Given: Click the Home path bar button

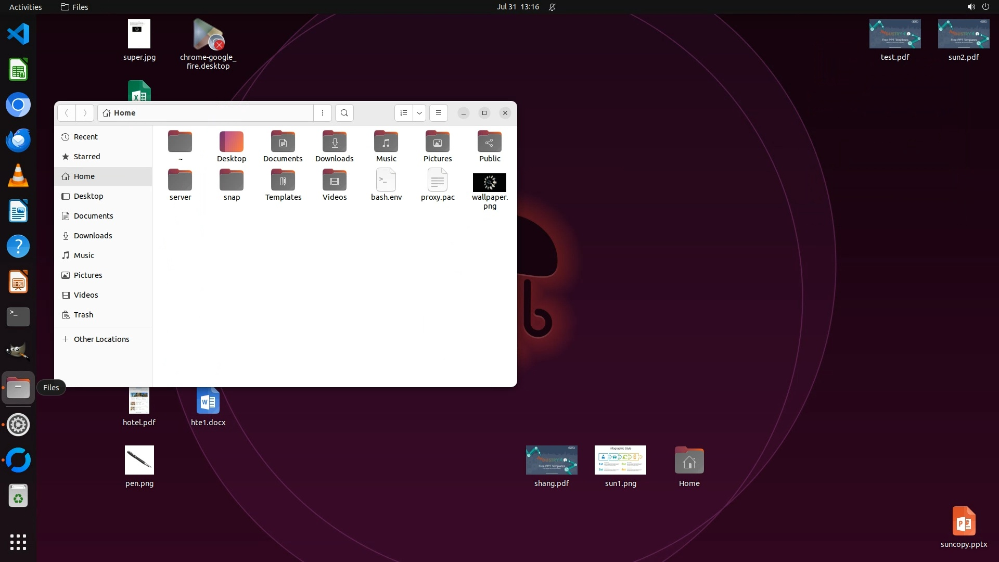Looking at the screenshot, I should point(120,113).
